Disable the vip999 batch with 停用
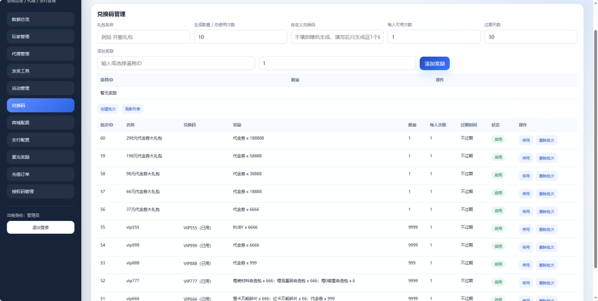This screenshot has height=301, width=598. coord(526,247)
